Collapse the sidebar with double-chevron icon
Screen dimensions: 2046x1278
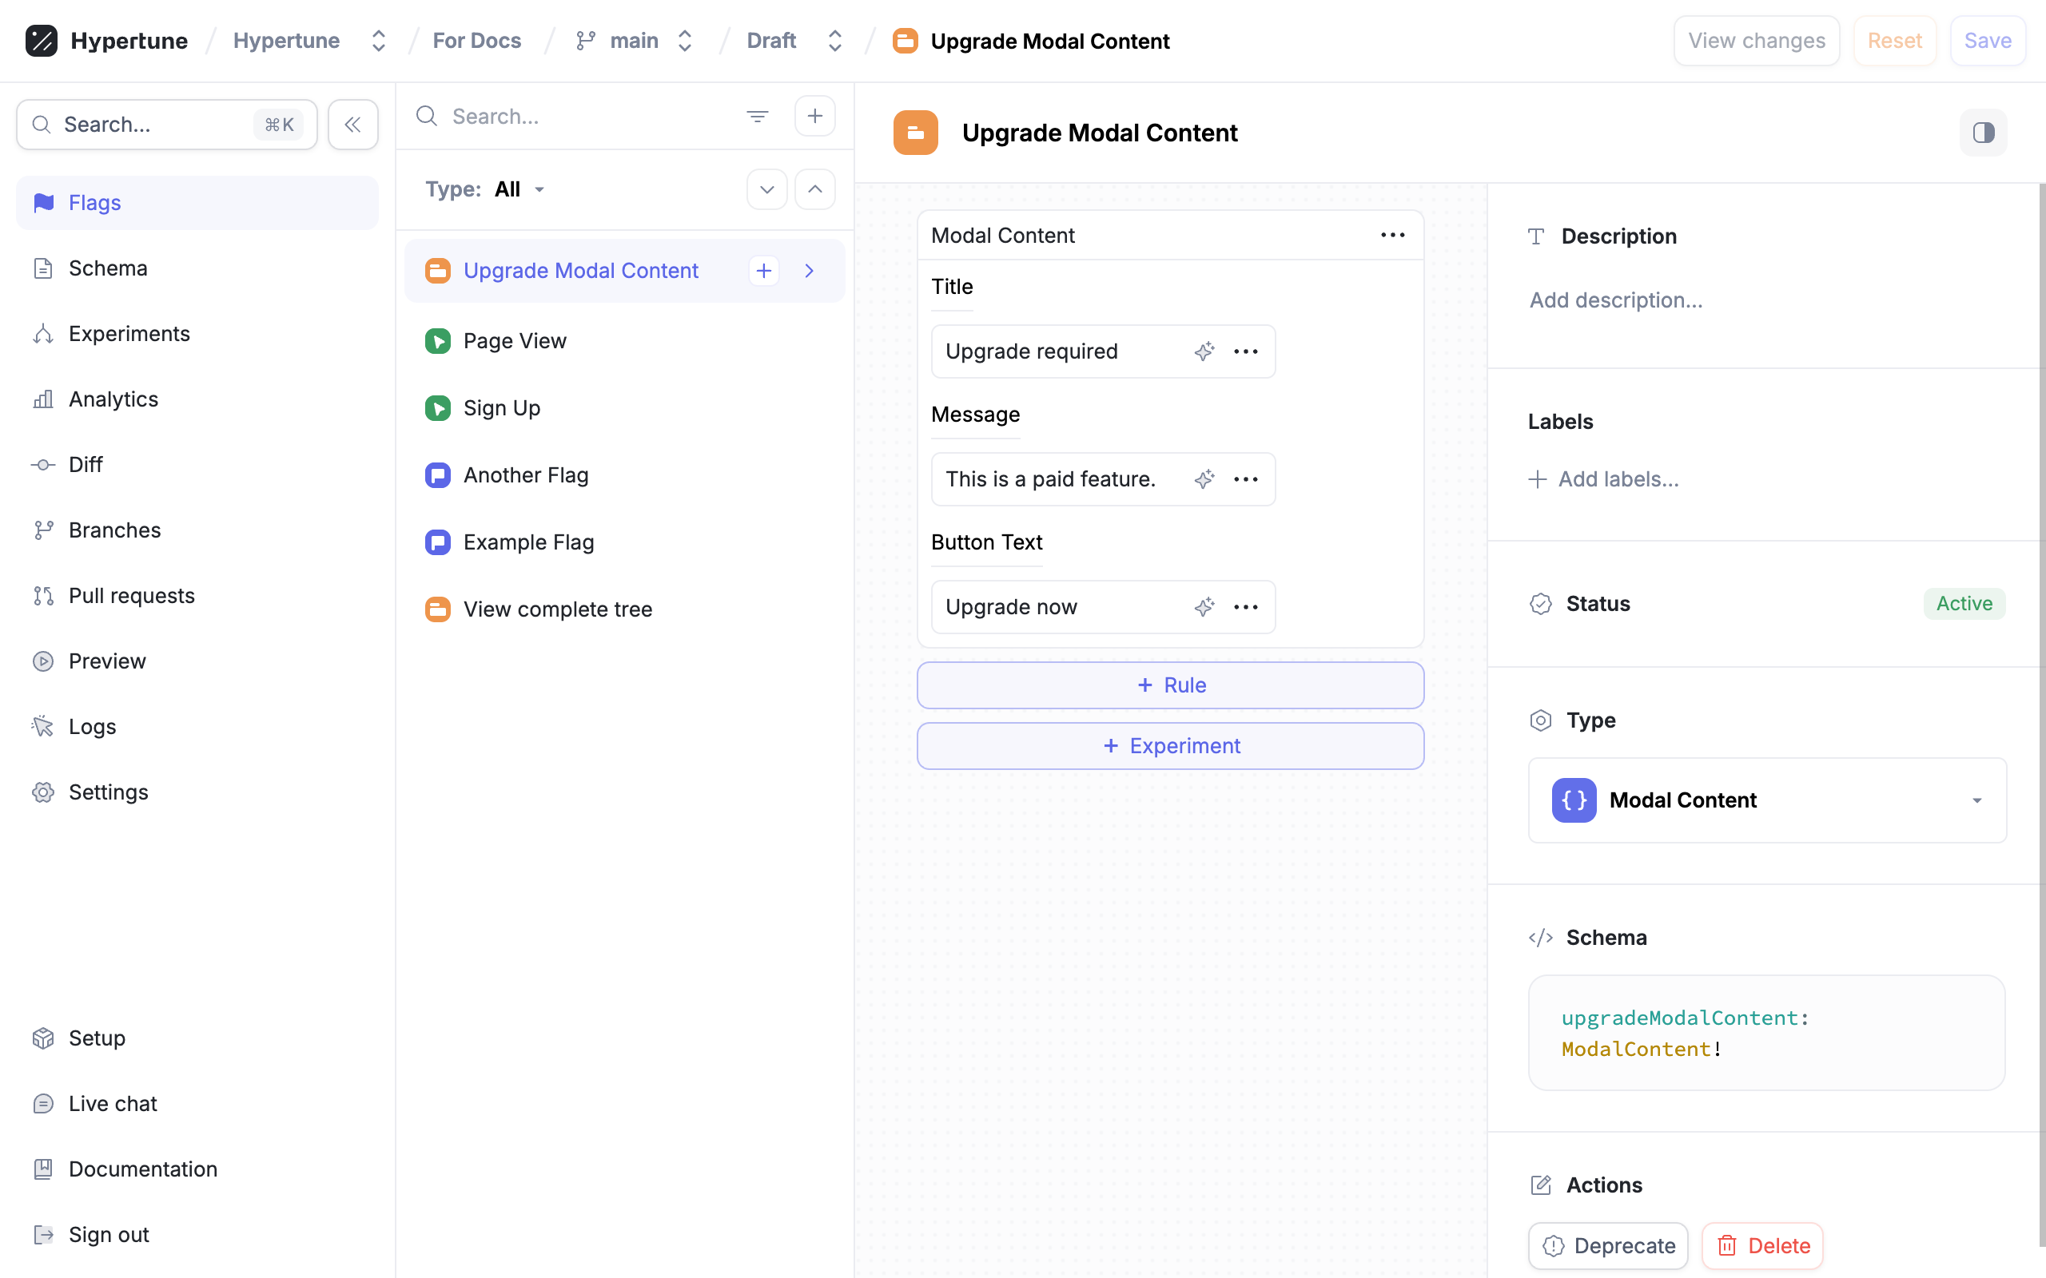tap(352, 125)
